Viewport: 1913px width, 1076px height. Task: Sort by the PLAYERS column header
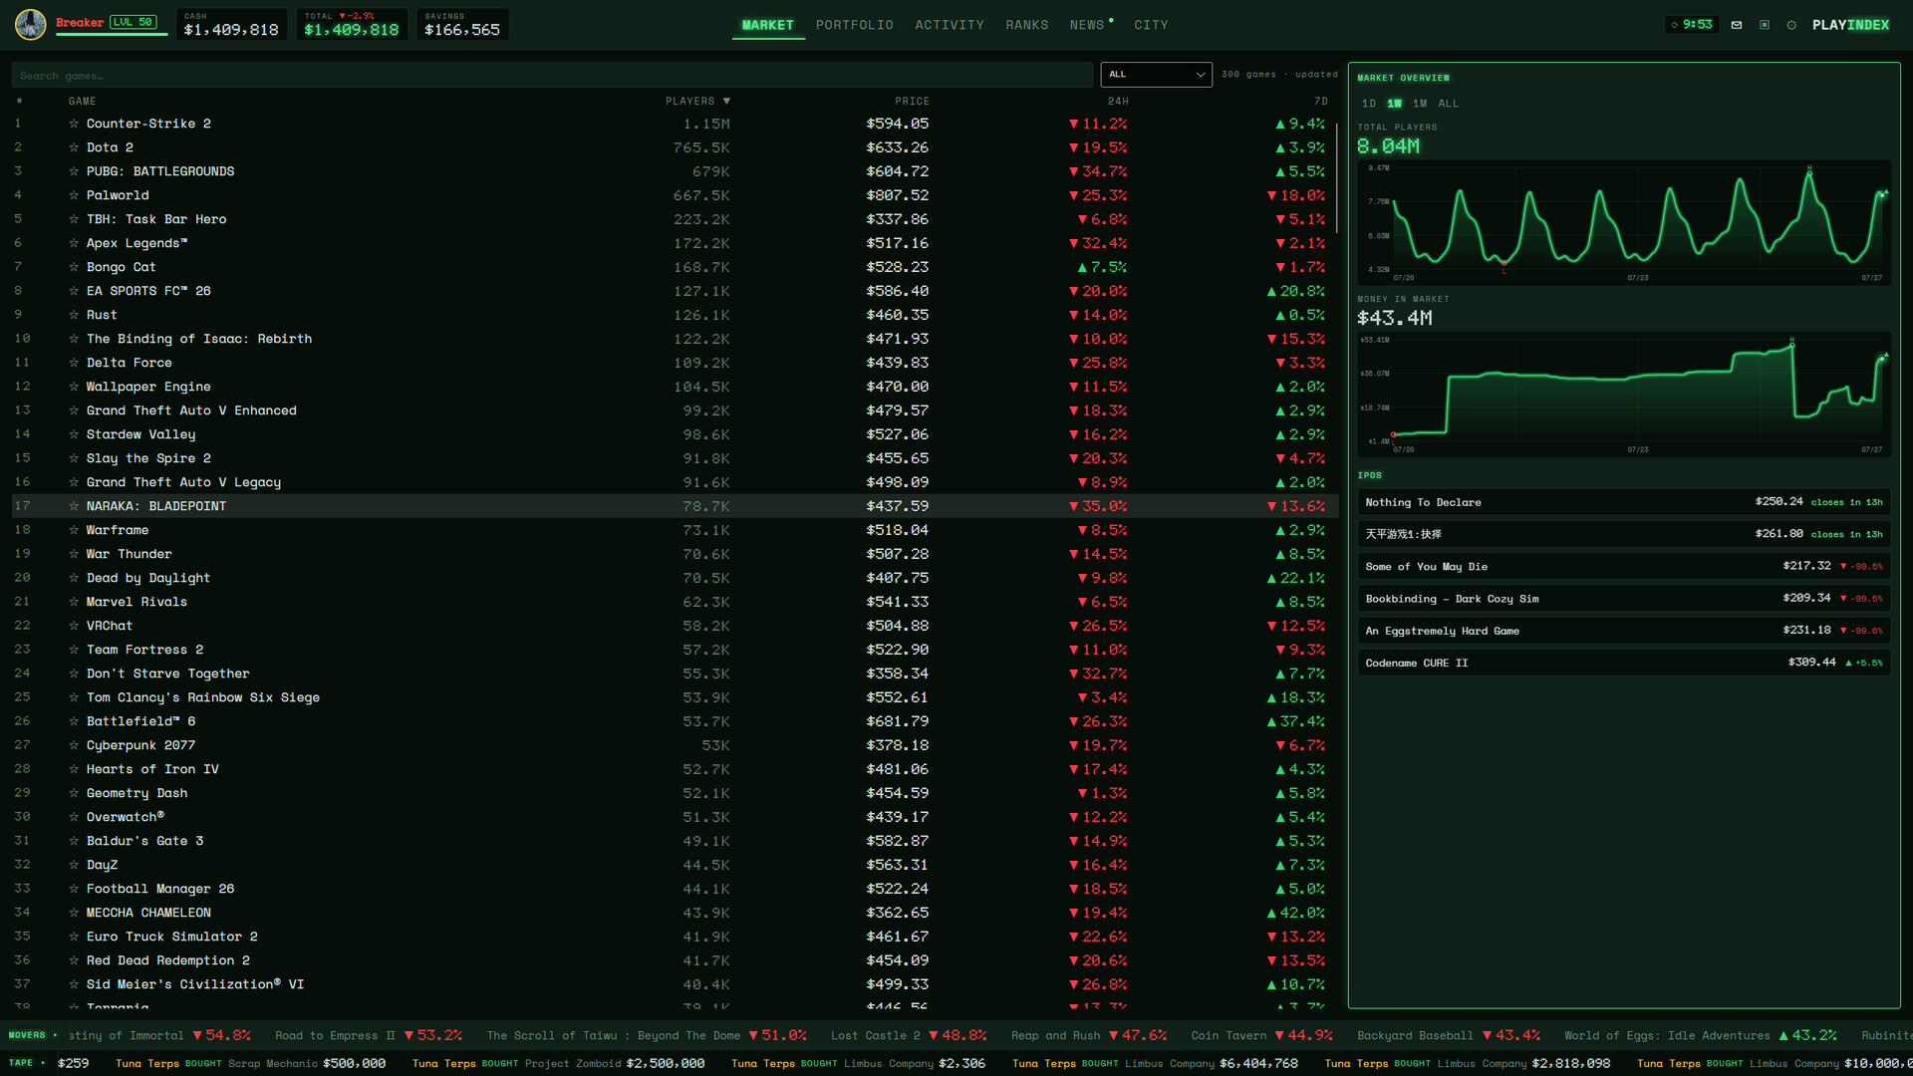(x=697, y=102)
